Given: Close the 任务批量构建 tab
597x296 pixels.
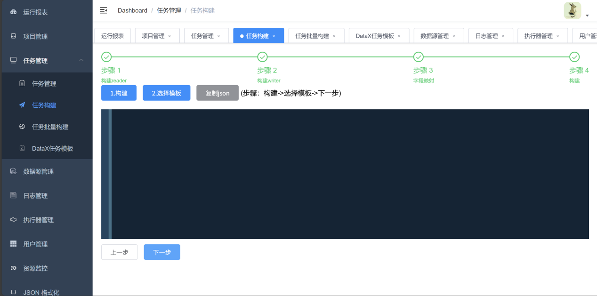Looking at the screenshot, I should pos(334,36).
